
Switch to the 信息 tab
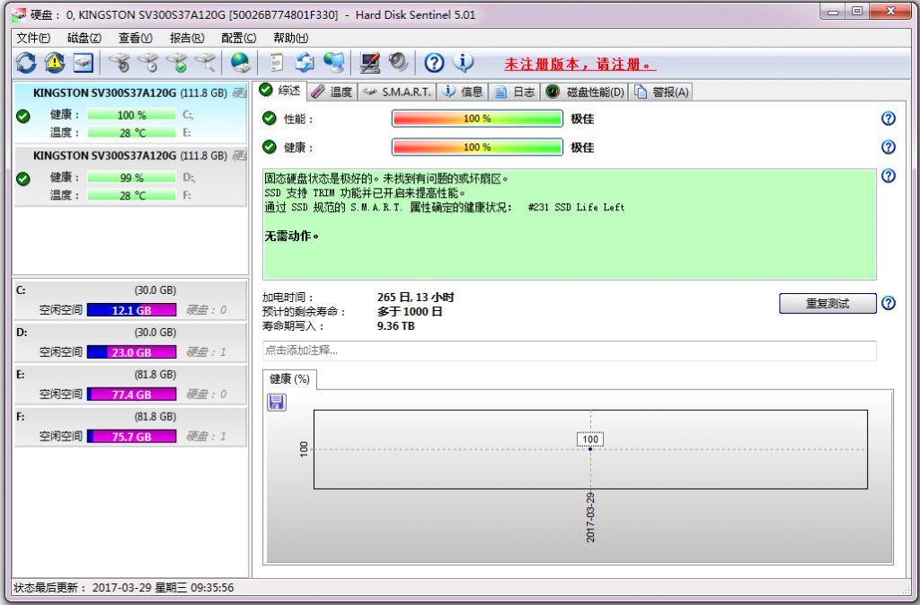(463, 92)
